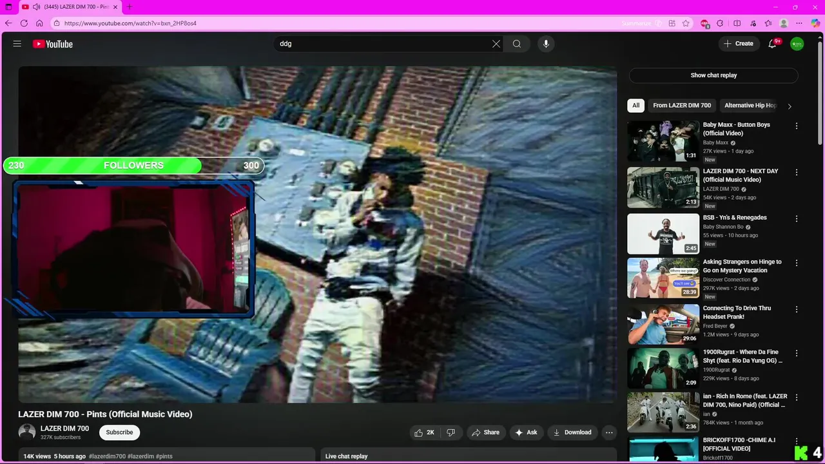The height and width of the screenshot is (464, 825).
Task: Click the browser address bar URL
Action: [x=130, y=23]
